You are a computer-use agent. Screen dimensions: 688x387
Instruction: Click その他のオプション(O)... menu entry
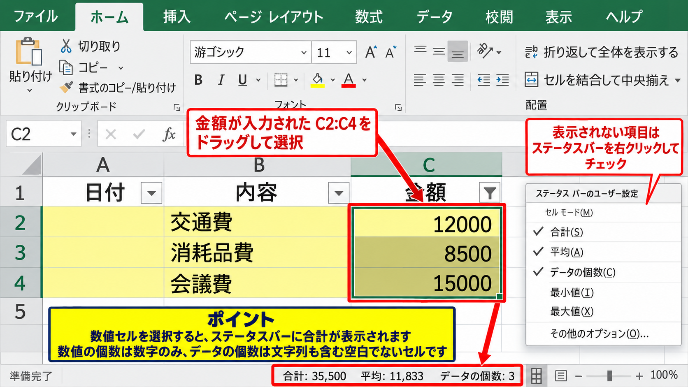[x=603, y=334]
